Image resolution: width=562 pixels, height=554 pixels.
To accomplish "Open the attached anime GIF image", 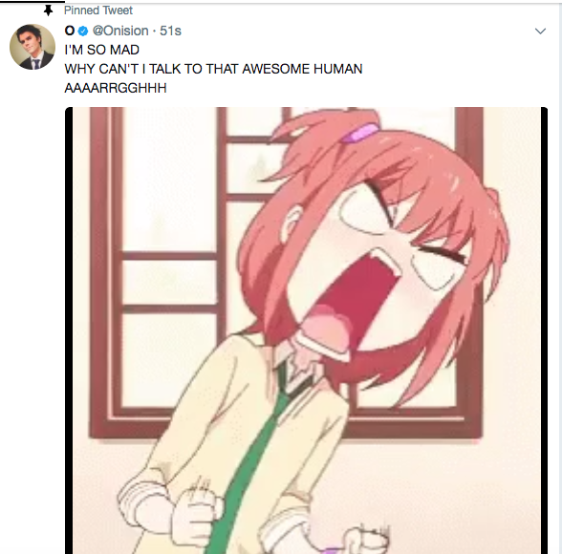I will click(x=307, y=330).
